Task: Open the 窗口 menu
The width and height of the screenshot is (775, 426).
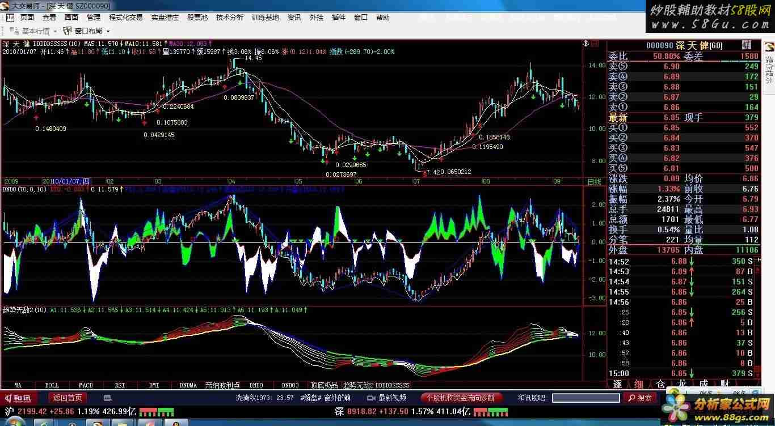Action: click(x=361, y=18)
